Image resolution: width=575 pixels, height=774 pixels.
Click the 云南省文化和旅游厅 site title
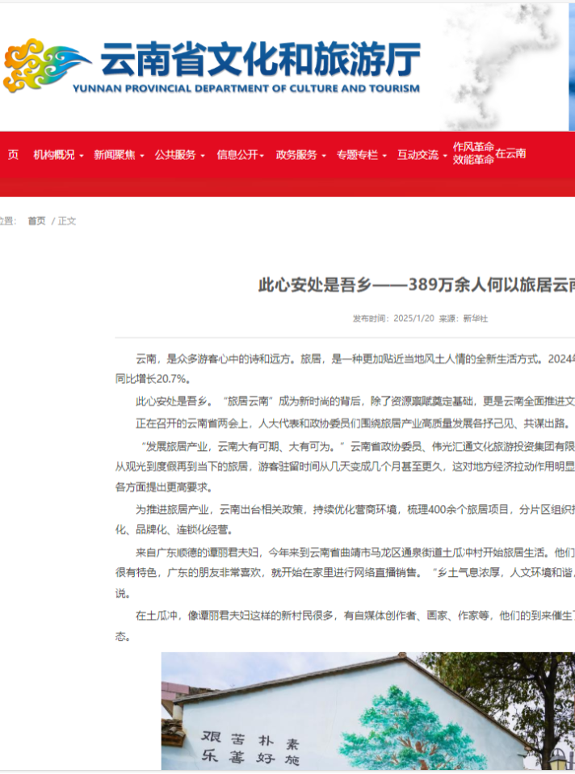tap(259, 60)
